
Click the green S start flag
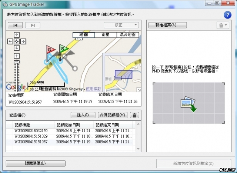(63, 49)
